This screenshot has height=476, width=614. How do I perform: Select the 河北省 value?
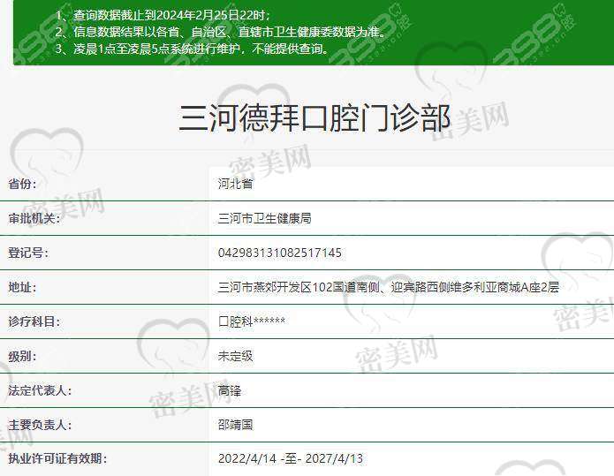pos(236,185)
